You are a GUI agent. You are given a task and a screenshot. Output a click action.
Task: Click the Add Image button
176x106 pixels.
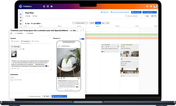point(16,46)
